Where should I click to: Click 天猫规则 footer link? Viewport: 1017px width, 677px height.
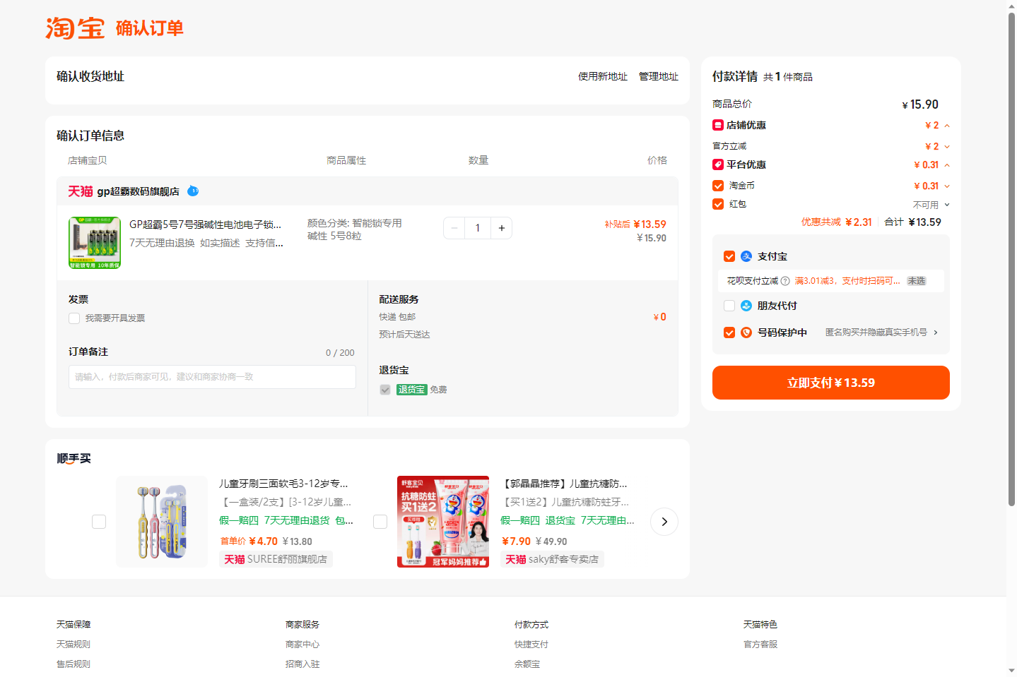(x=74, y=645)
